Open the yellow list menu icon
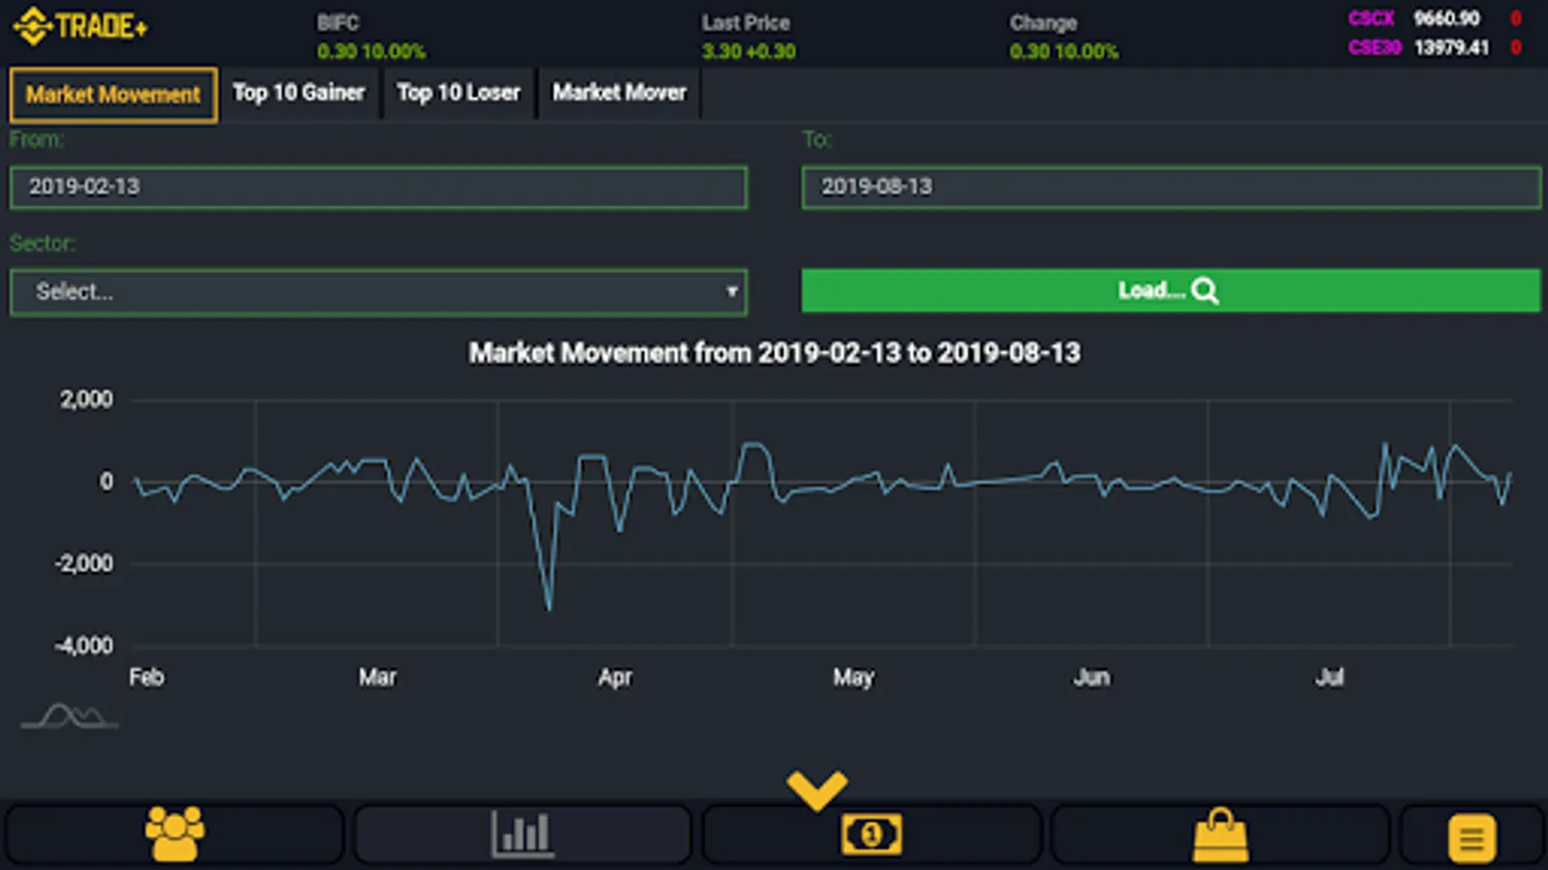Viewport: 1548px width, 870px height. tap(1472, 837)
